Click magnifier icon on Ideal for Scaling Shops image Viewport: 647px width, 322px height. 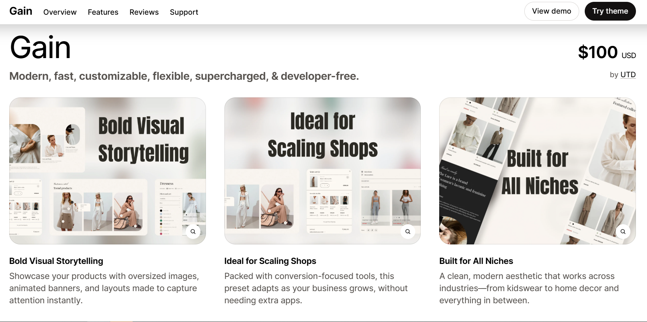tap(408, 232)
